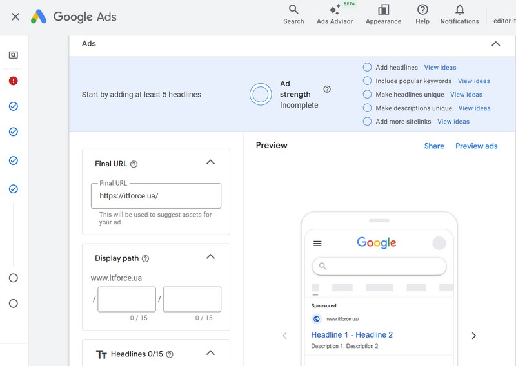516x366 pixels.
Task: Click the Add headlines suggestion circle
Action: click(x=367, y=67)
